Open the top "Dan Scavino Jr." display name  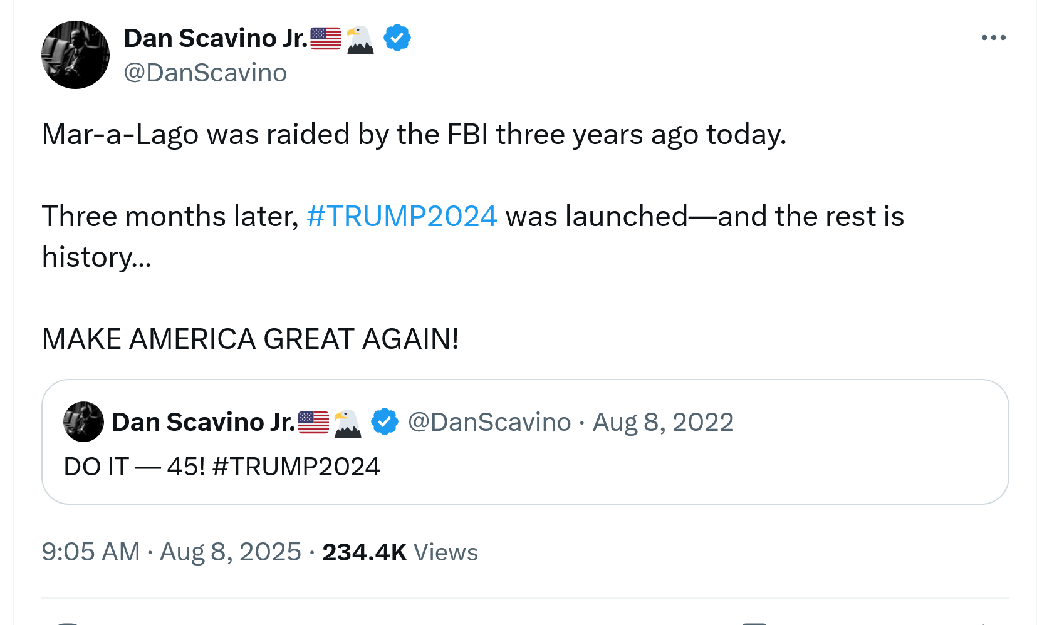(x=216, y=39)
